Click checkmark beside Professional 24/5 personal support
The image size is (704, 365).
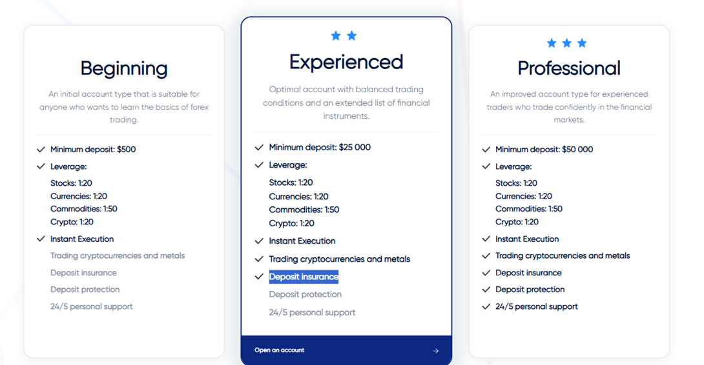tap(486, 307)
